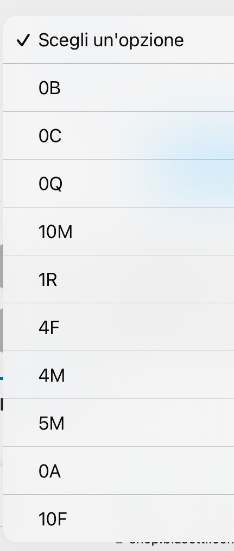Pick the 0C option
Viewport: 234px width, 551px height.
(x=119, y=135)
